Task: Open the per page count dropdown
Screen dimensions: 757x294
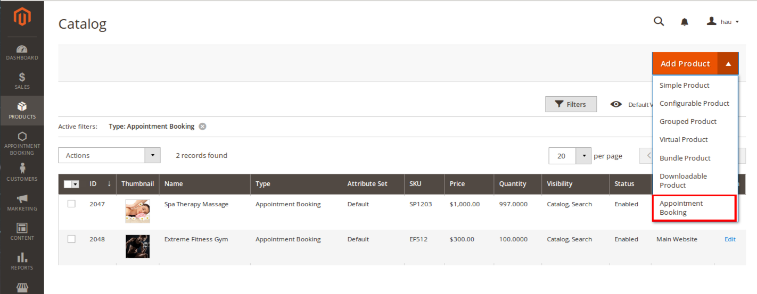Action: pos(584,156)
